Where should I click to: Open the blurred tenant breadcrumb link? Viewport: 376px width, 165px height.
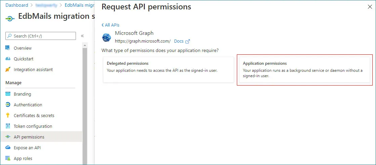[46, 5]
